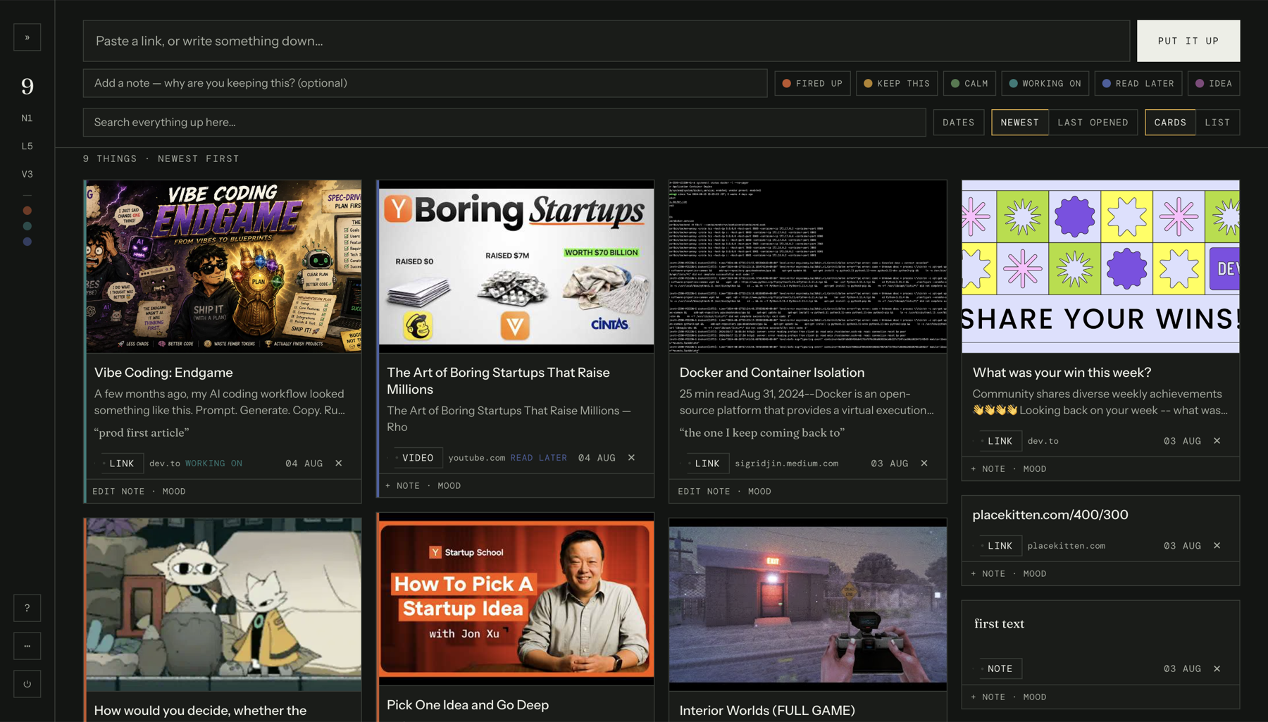Click the VIDEO badge on Boring Startups card
The width and height of the screenshot is (1268, 722).
coord(418,458)
